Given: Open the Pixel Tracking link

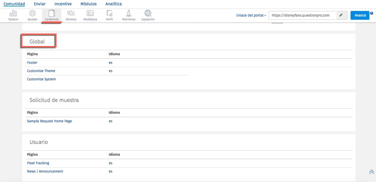Looking at the screenshot, I should click(38, 163).
